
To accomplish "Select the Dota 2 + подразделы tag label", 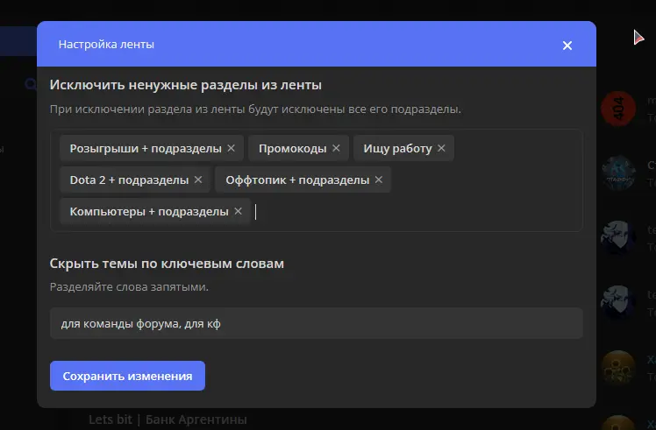I will (129, 180).
